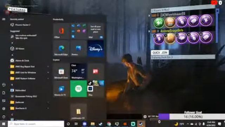The height and width of the screenshot is (127, 225).
Task: Open the weather widget in taskbar
Action: 179,124
